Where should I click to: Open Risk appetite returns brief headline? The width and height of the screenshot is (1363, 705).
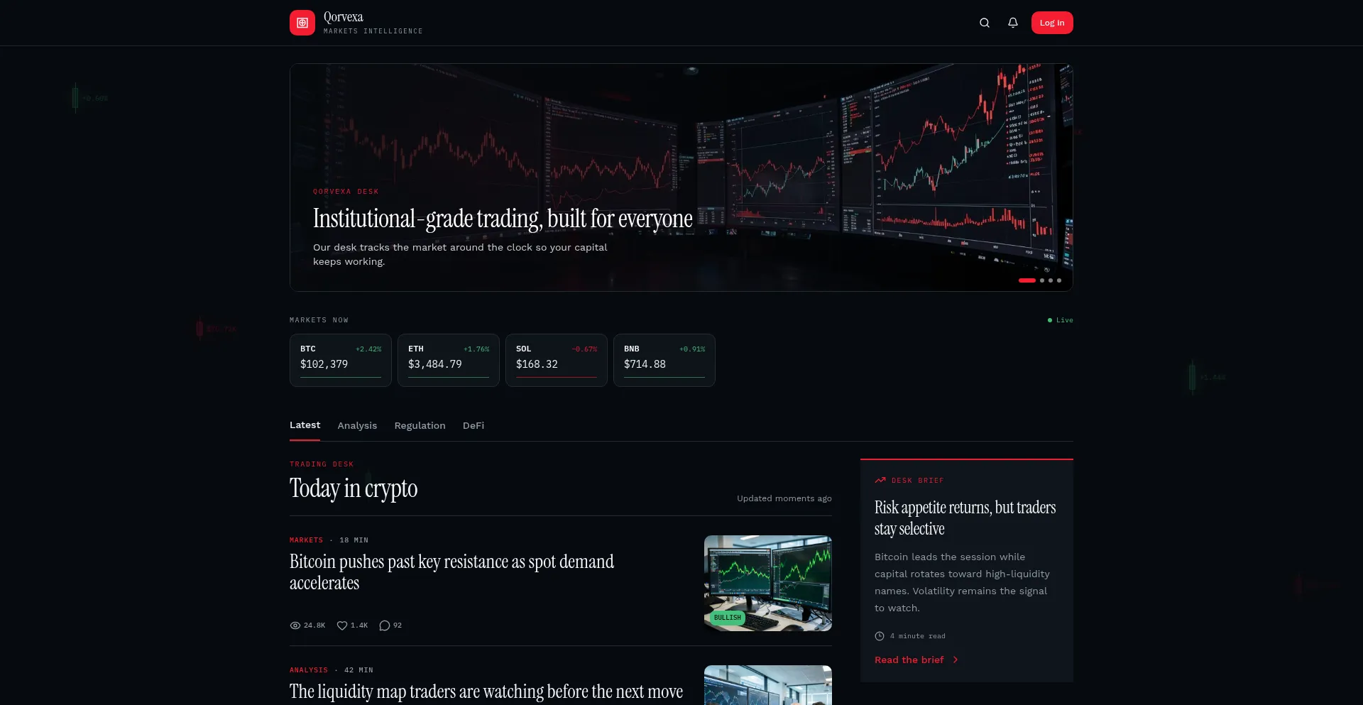click(x=965, y=518)
